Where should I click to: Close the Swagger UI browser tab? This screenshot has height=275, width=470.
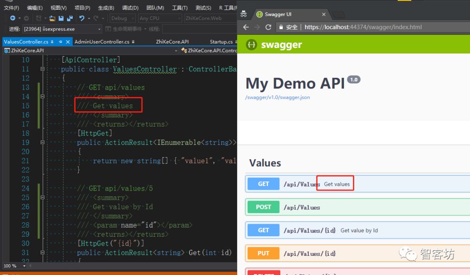[324, 14]
